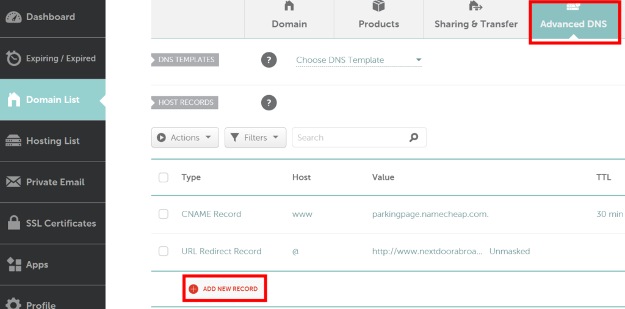Click the Domain List house icon

pos(14,99)
